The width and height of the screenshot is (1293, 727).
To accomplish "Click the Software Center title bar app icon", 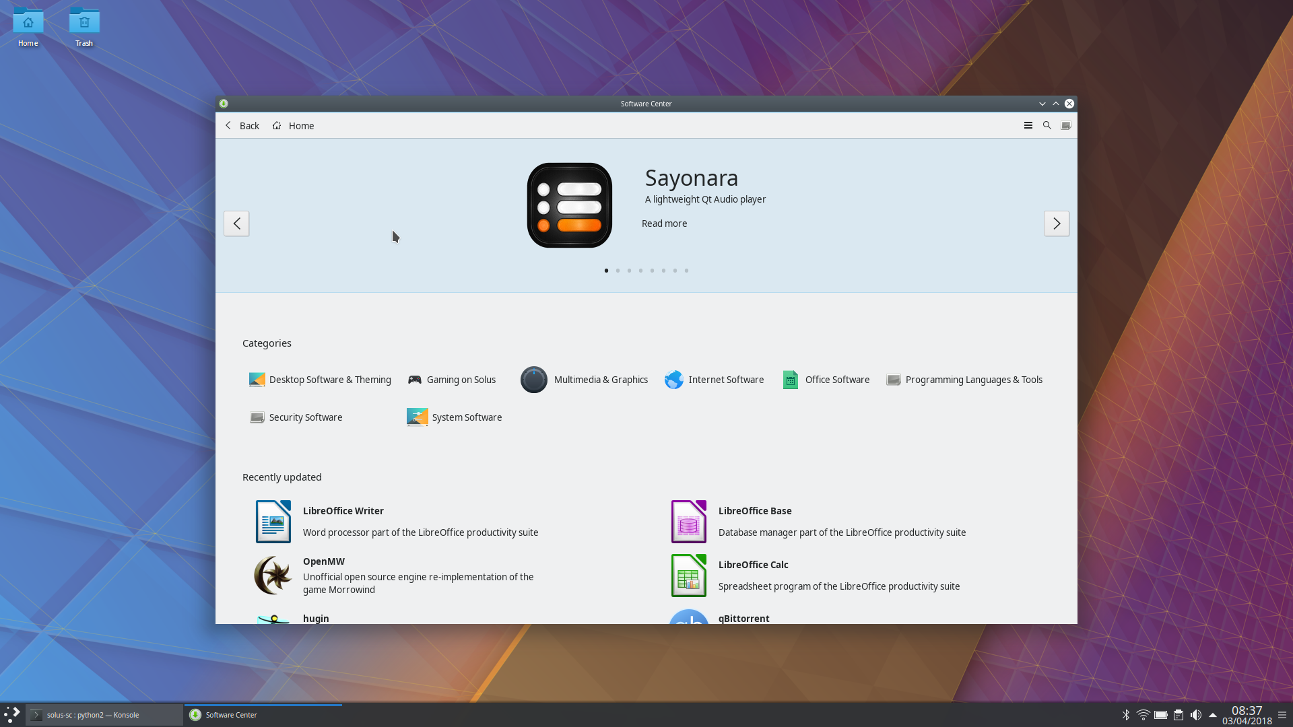I will click(x=224, y=104).
